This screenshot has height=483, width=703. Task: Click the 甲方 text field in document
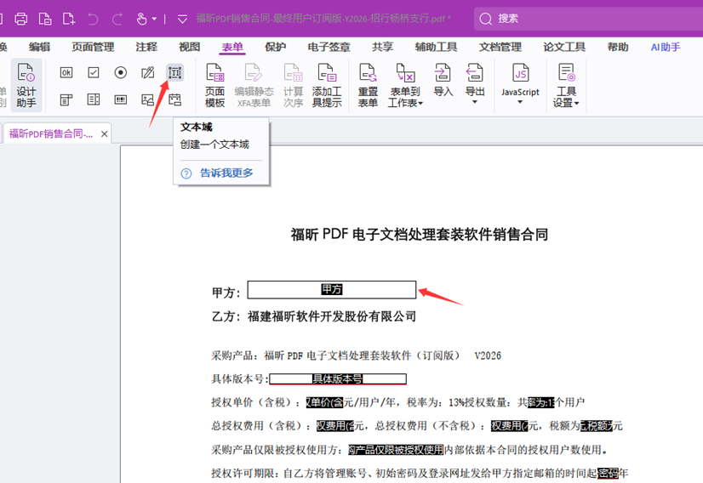tap(331, 290)
